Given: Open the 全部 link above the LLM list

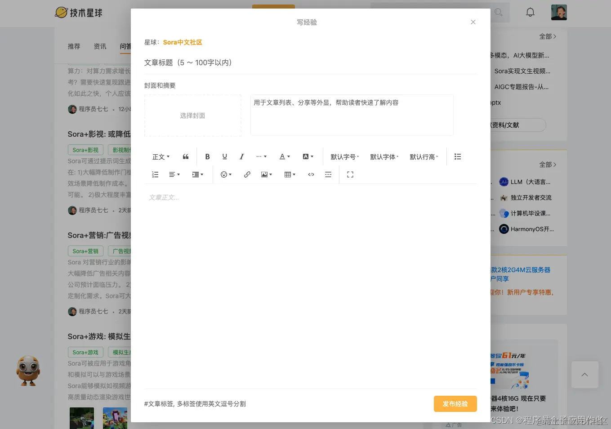Looking at the screenshot, I should pos(548,165).
